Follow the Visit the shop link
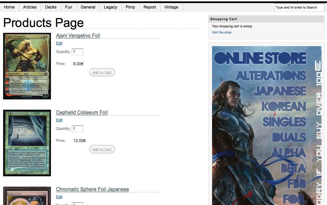This screenshot has width=327, height=205. (x=222, y=32)
